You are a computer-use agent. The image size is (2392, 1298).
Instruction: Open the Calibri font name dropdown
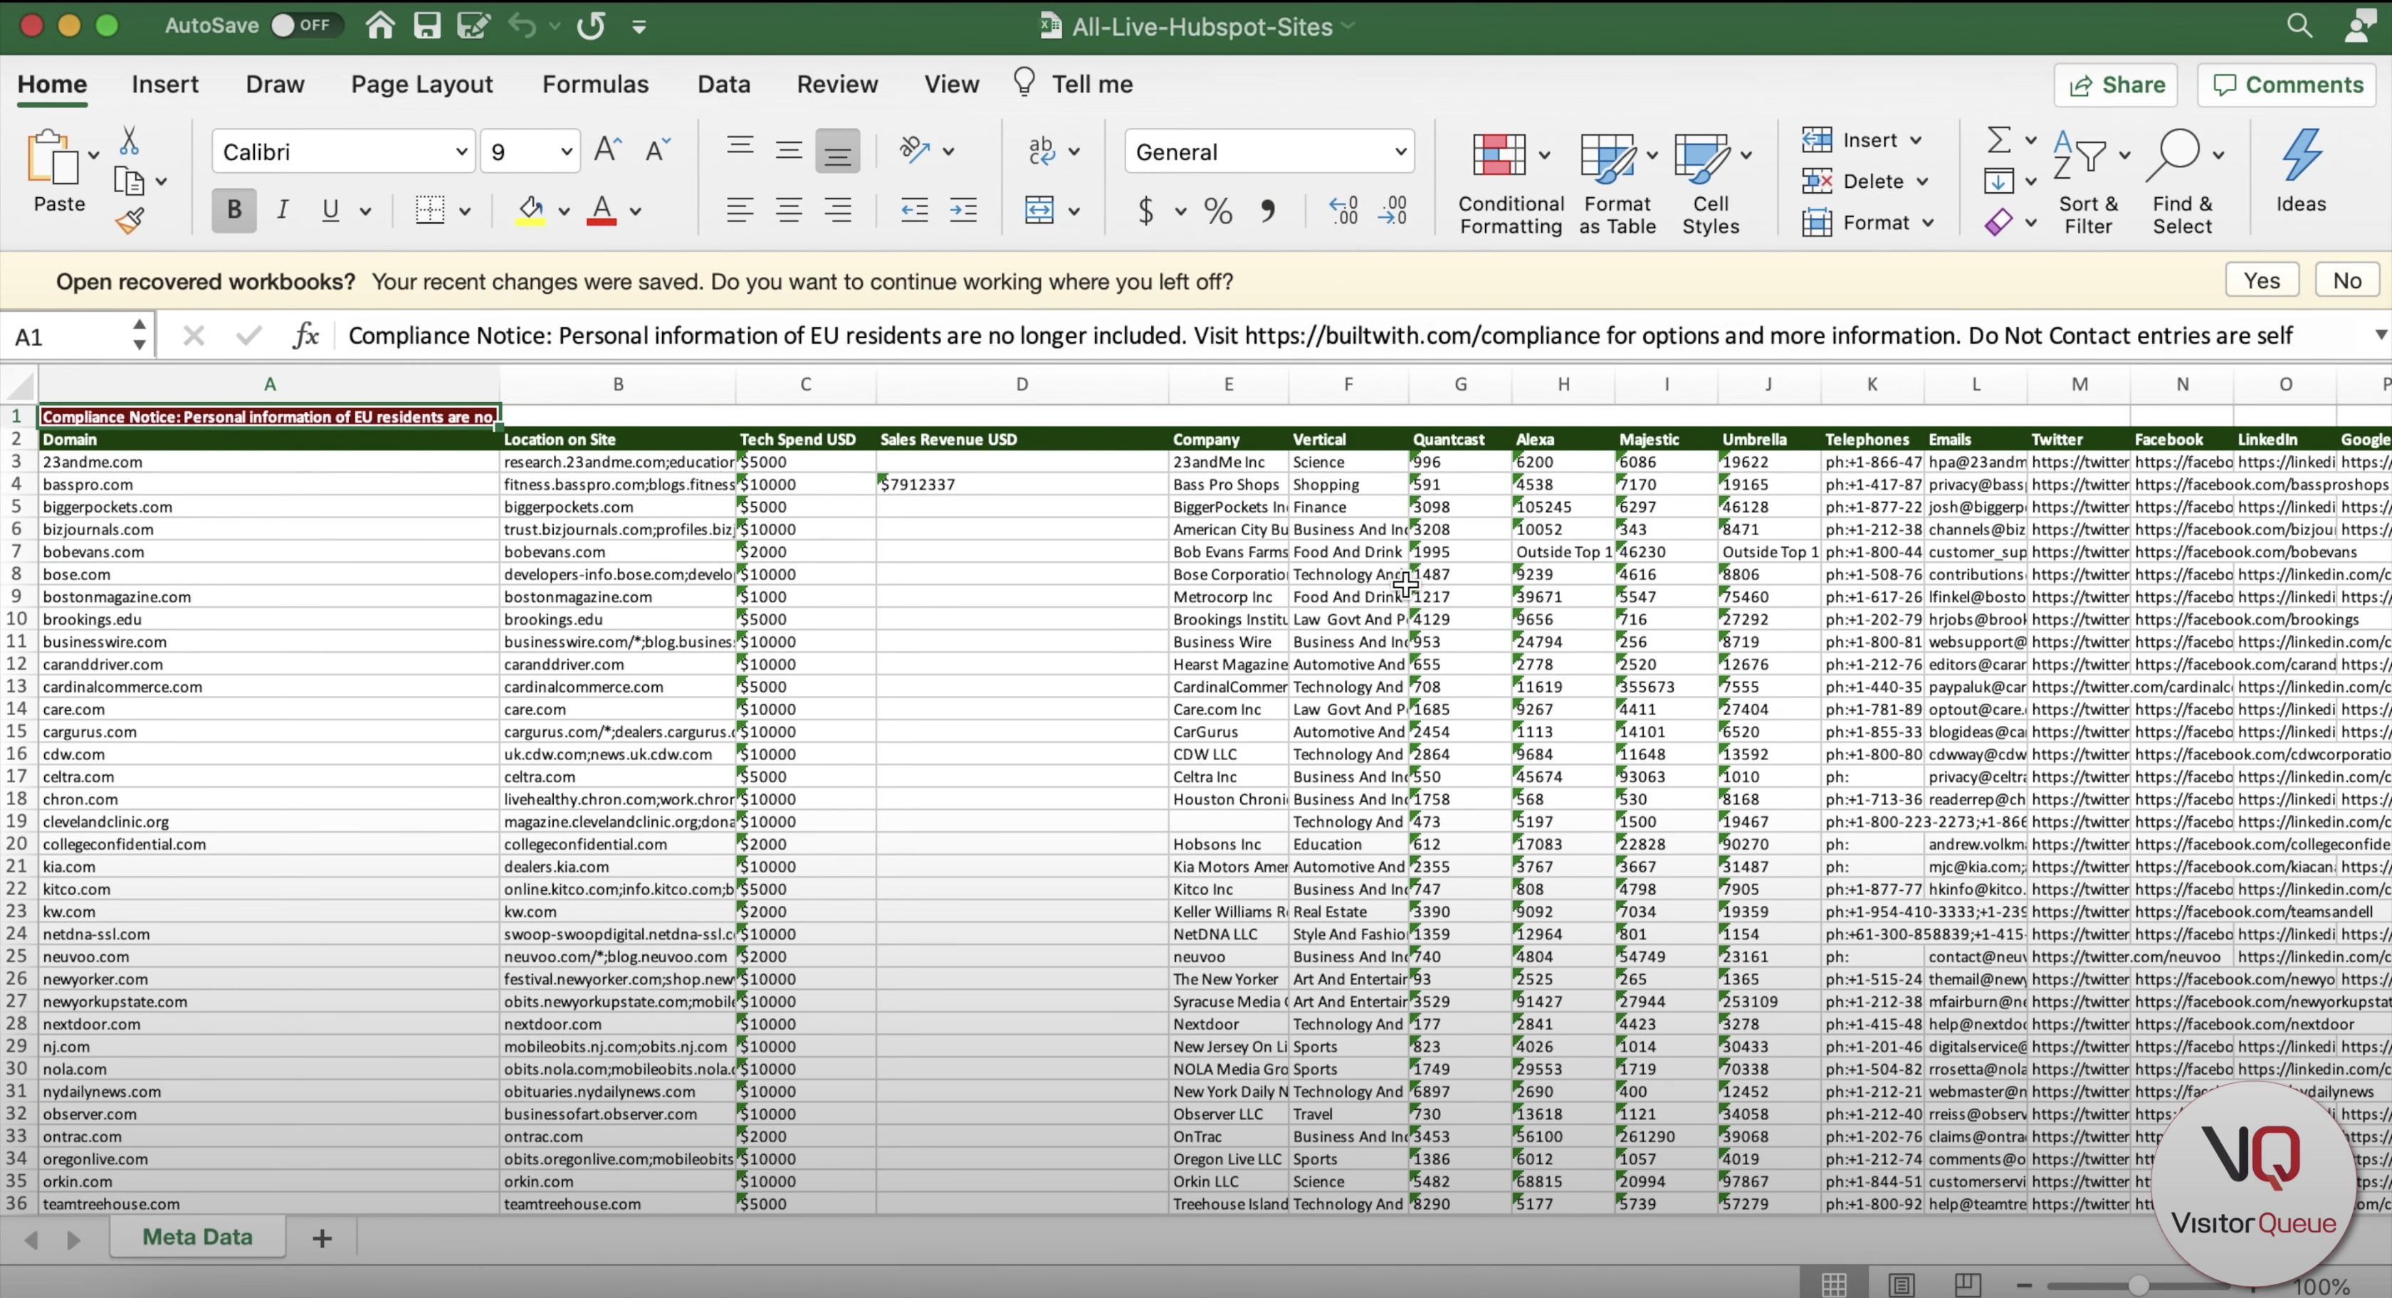(461, 152)
